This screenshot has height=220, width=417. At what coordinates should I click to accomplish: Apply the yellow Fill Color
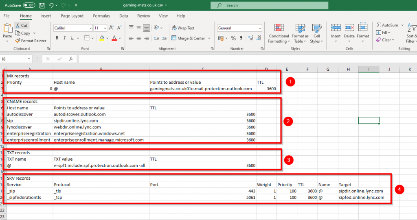pyautogui.click(x=102, y=38)
